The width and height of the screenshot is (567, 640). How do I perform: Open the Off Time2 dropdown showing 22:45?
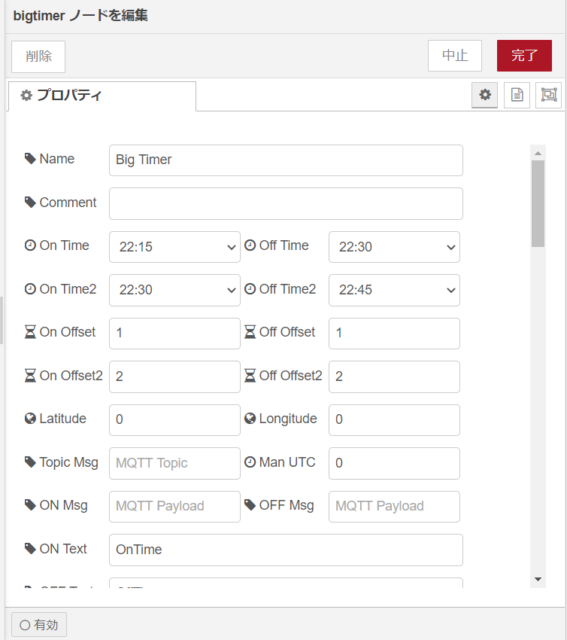(x=394, y=290)
